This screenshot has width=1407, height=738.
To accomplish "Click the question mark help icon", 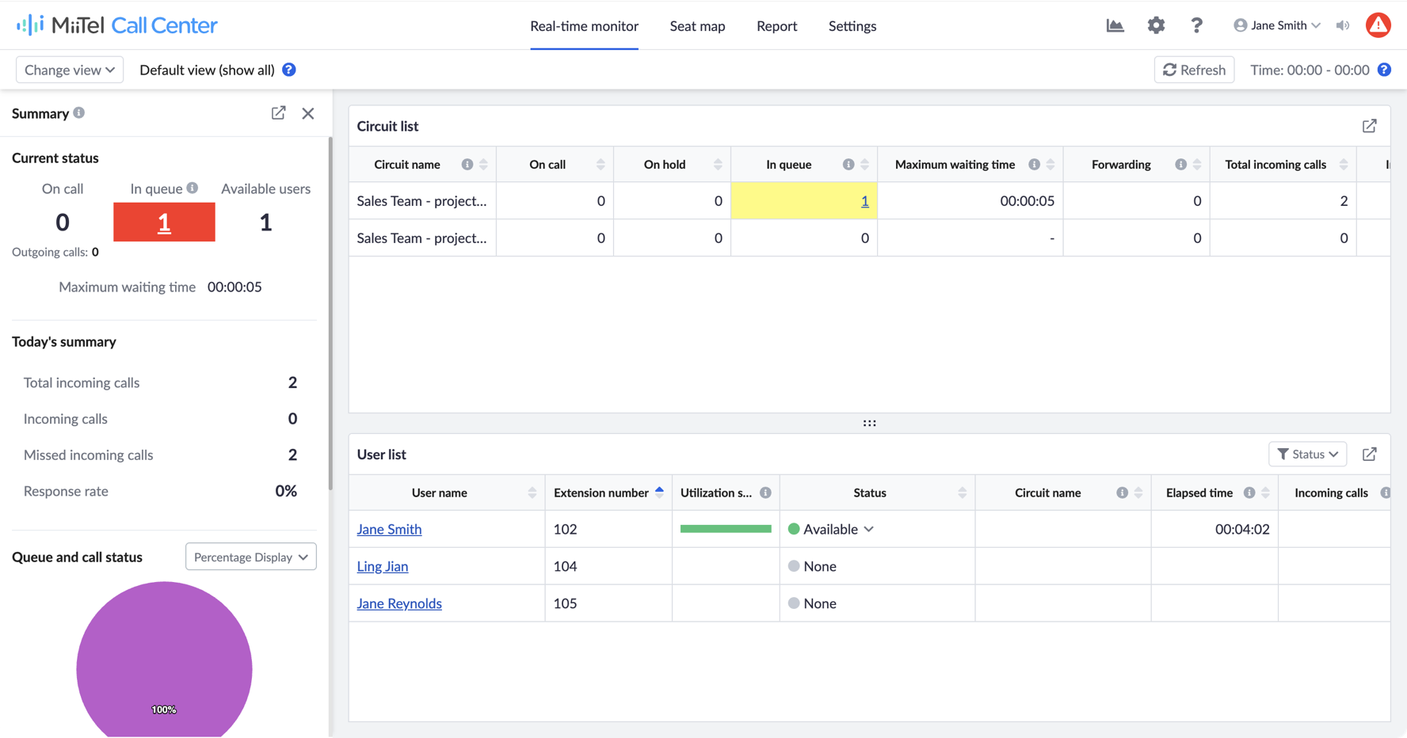I will [x=1196, y=25].
